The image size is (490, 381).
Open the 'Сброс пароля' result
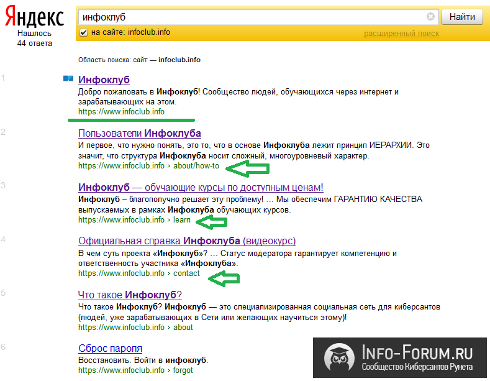pos(110,348)
